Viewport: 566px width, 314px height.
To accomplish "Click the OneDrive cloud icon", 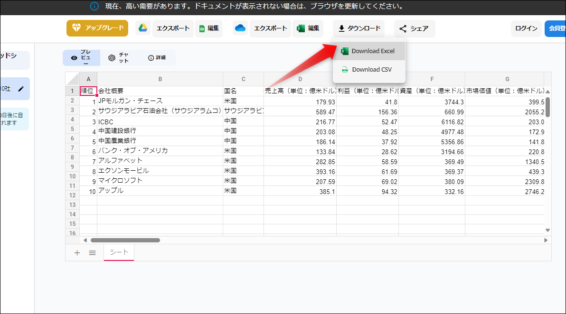I will (x=240, y=28).
